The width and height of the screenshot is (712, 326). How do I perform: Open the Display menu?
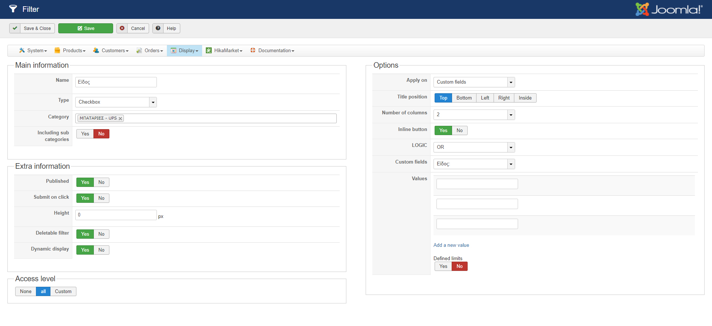click(x=184, y=50)
